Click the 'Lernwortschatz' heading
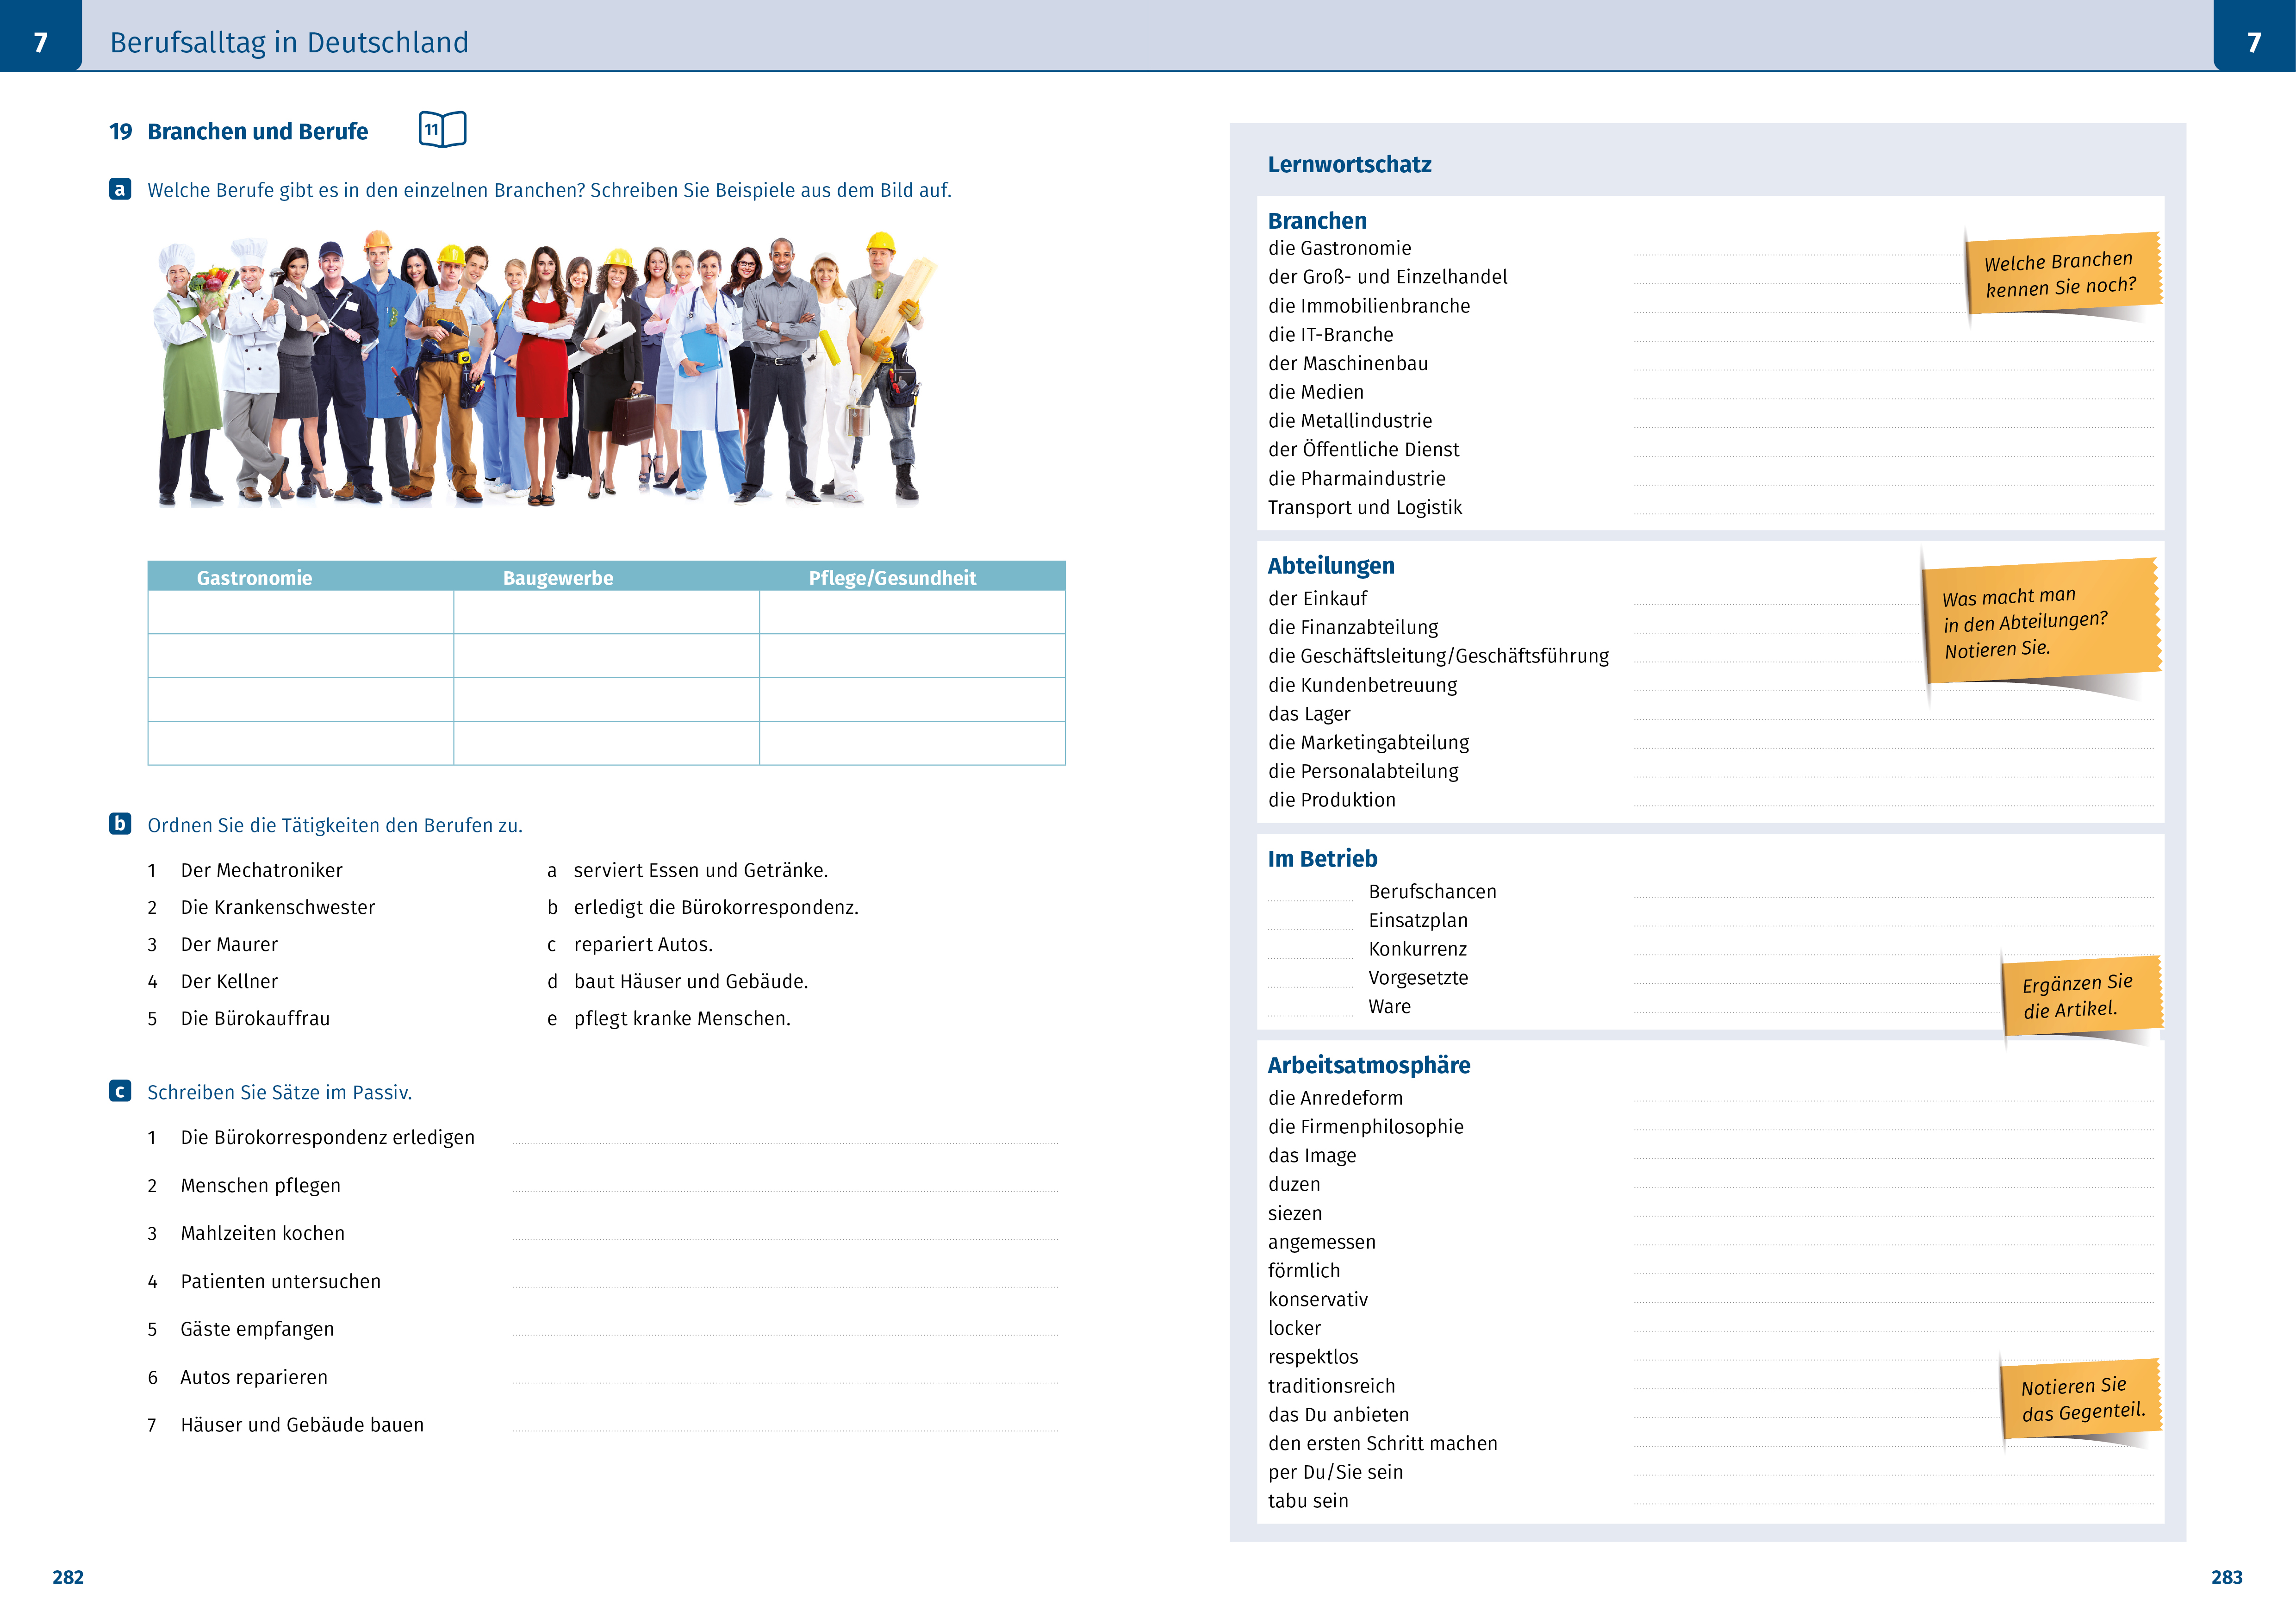 coord(1349,164)
